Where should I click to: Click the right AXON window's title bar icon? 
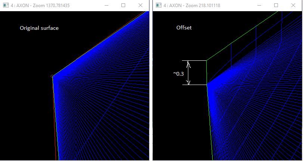point(158,6)
